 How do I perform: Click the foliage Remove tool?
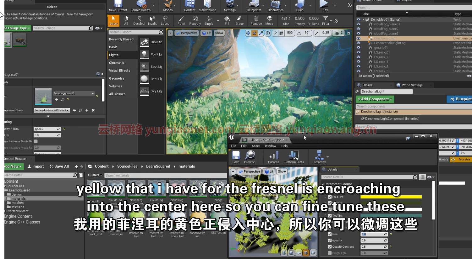[x=256, y=20]
